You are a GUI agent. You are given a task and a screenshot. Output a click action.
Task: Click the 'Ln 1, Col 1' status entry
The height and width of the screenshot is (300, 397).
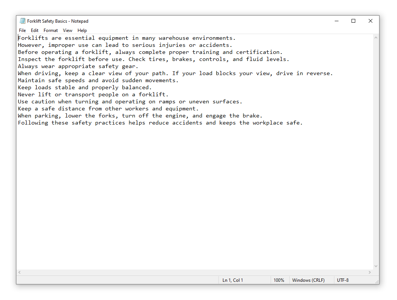(233, 280)
